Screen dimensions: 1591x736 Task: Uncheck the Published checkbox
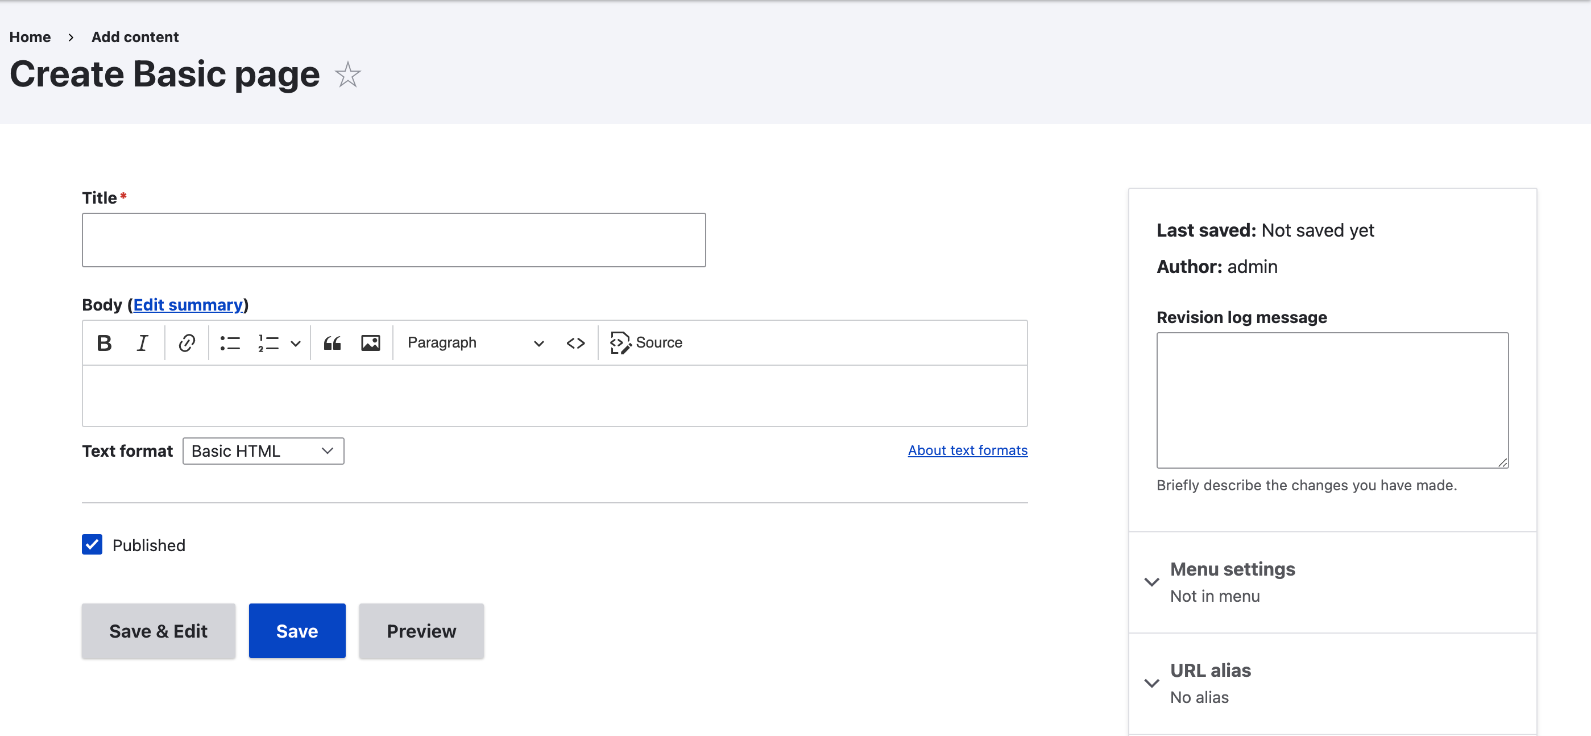pyautogui.click(x=92, y=544)
